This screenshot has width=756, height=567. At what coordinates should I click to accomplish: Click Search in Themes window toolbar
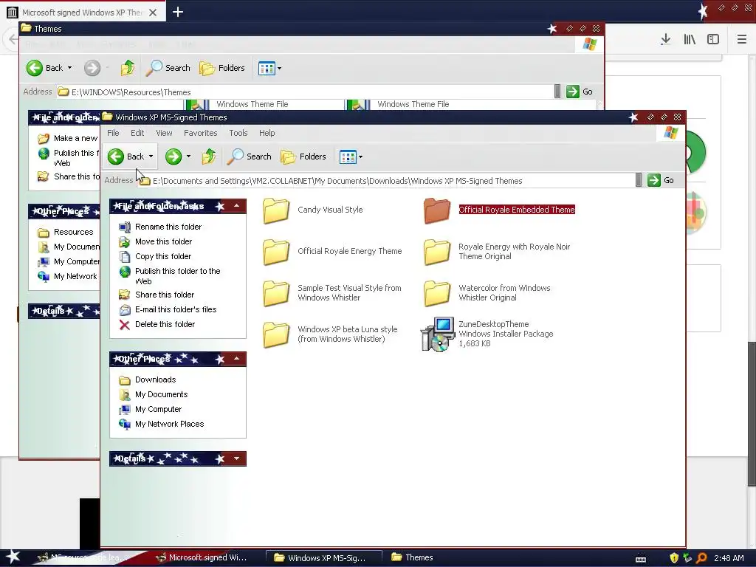[168, 68]
